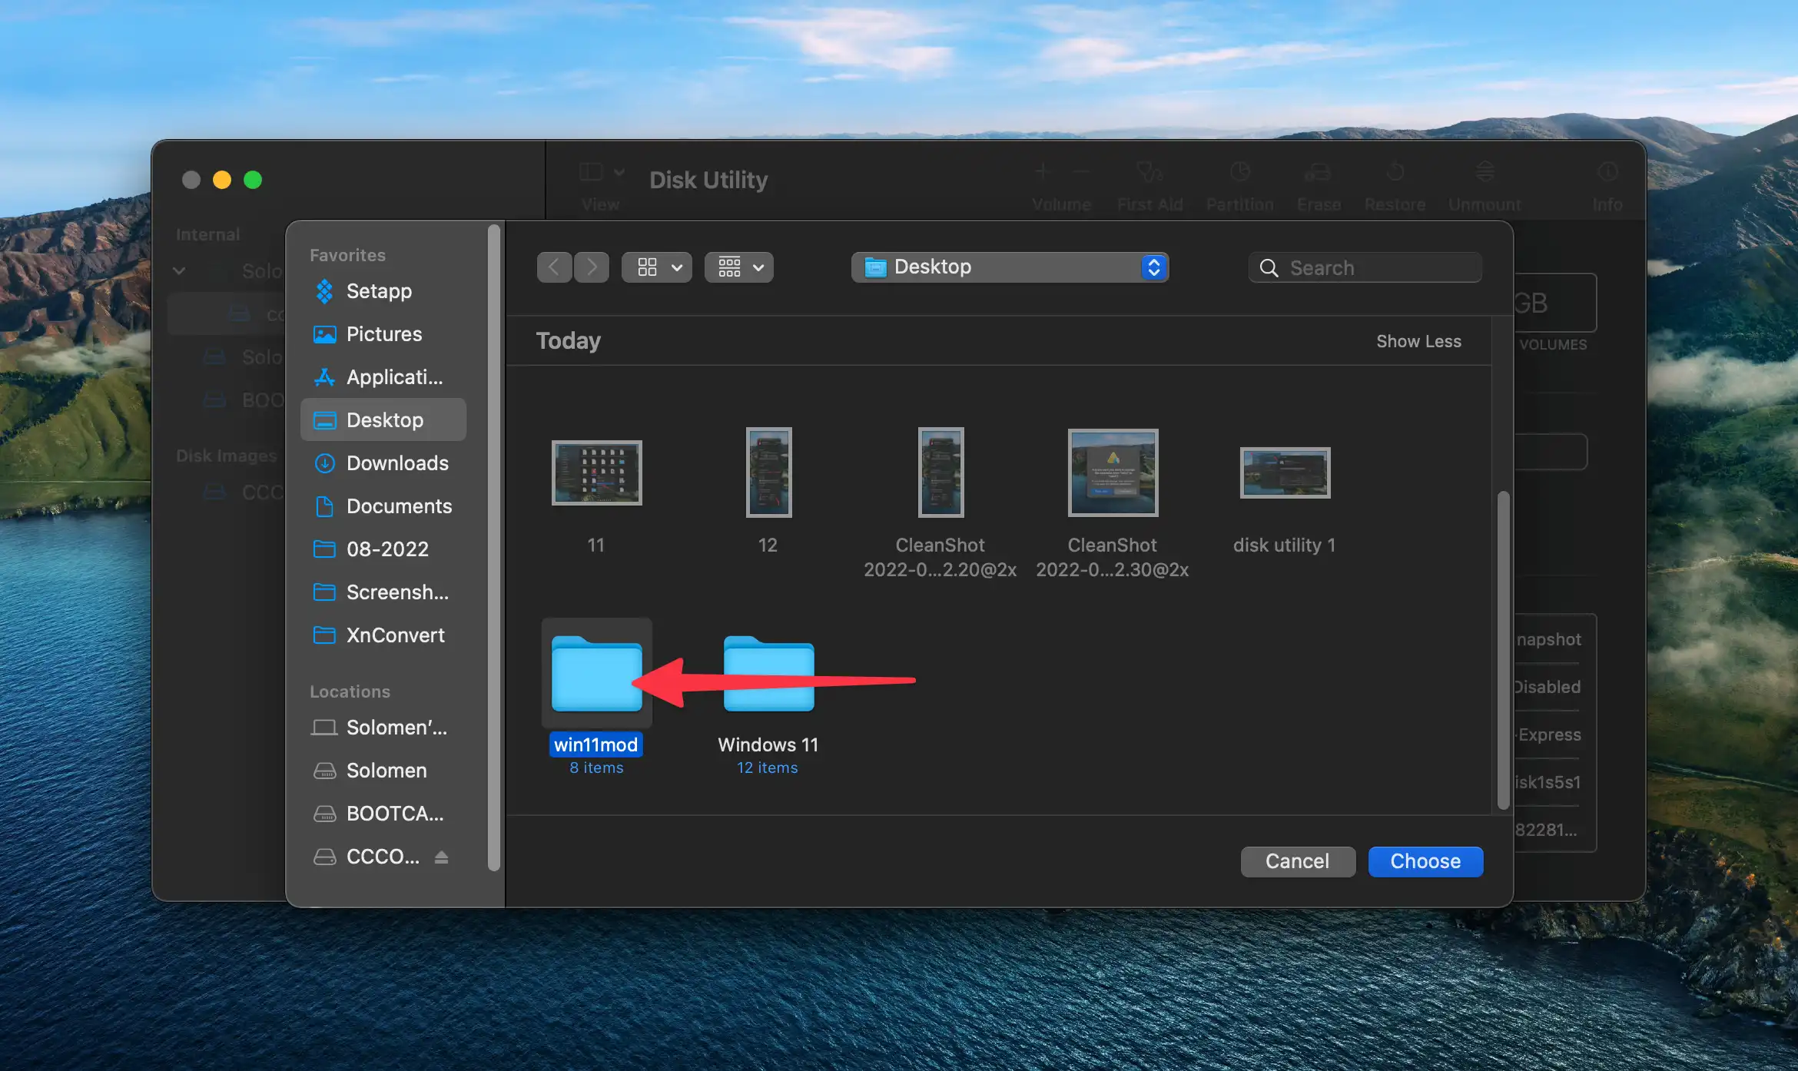Screen dimensions: 1798x1071
Task: Click the "8 items" label under win11mod
Action: pos(596,768)
